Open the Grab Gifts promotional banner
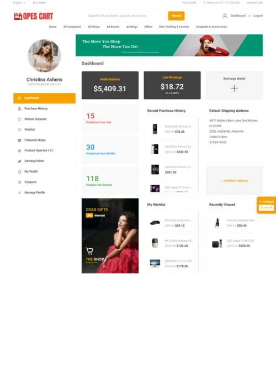 pos(110,236)
